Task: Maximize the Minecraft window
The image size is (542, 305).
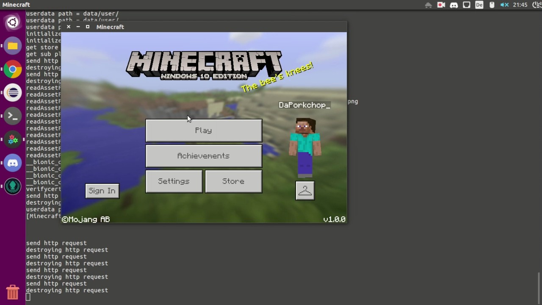Action: [88, 27]
